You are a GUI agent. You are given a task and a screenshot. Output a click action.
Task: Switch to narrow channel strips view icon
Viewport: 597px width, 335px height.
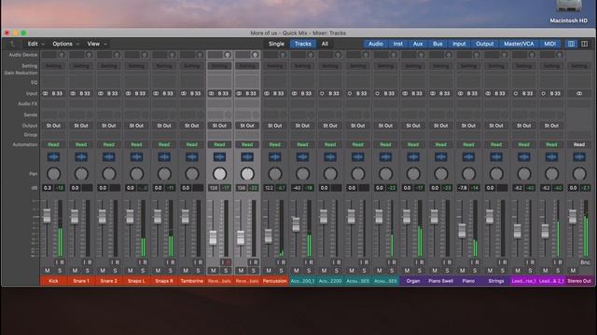(x=571, y=44)
